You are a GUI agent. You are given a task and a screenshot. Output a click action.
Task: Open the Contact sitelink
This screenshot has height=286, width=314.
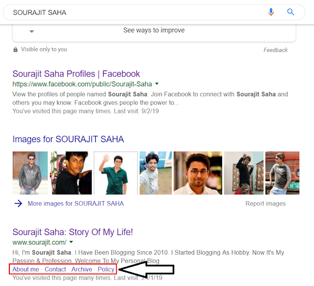[55, 269]
